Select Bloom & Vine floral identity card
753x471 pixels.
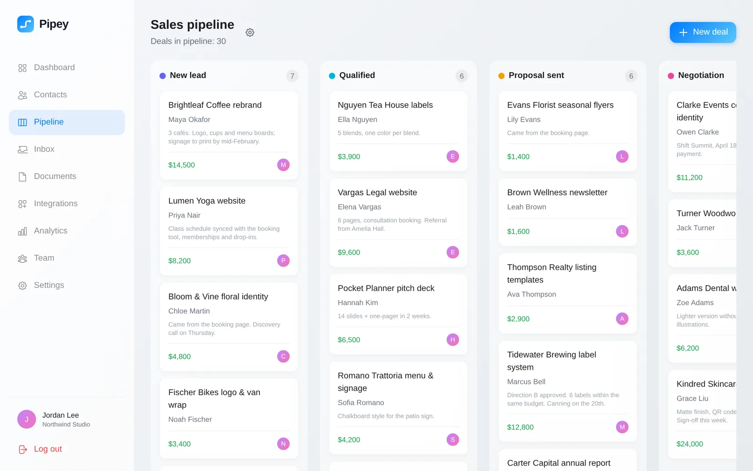point(229,327)
